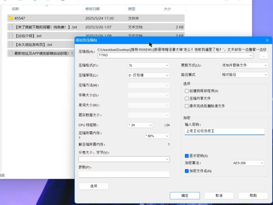Check 操作完成后删除源文件 option
This screenshot has height=205, width=273.
coord(187,106)
